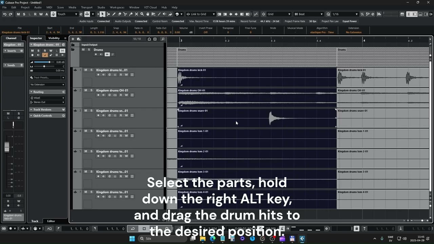
Task: Click the Windows taskbar search box
Action: pos(163,239)
